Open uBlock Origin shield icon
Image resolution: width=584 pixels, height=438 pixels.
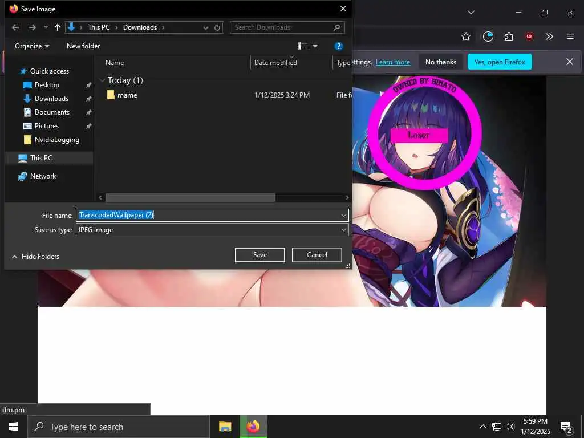coord(529,36)
